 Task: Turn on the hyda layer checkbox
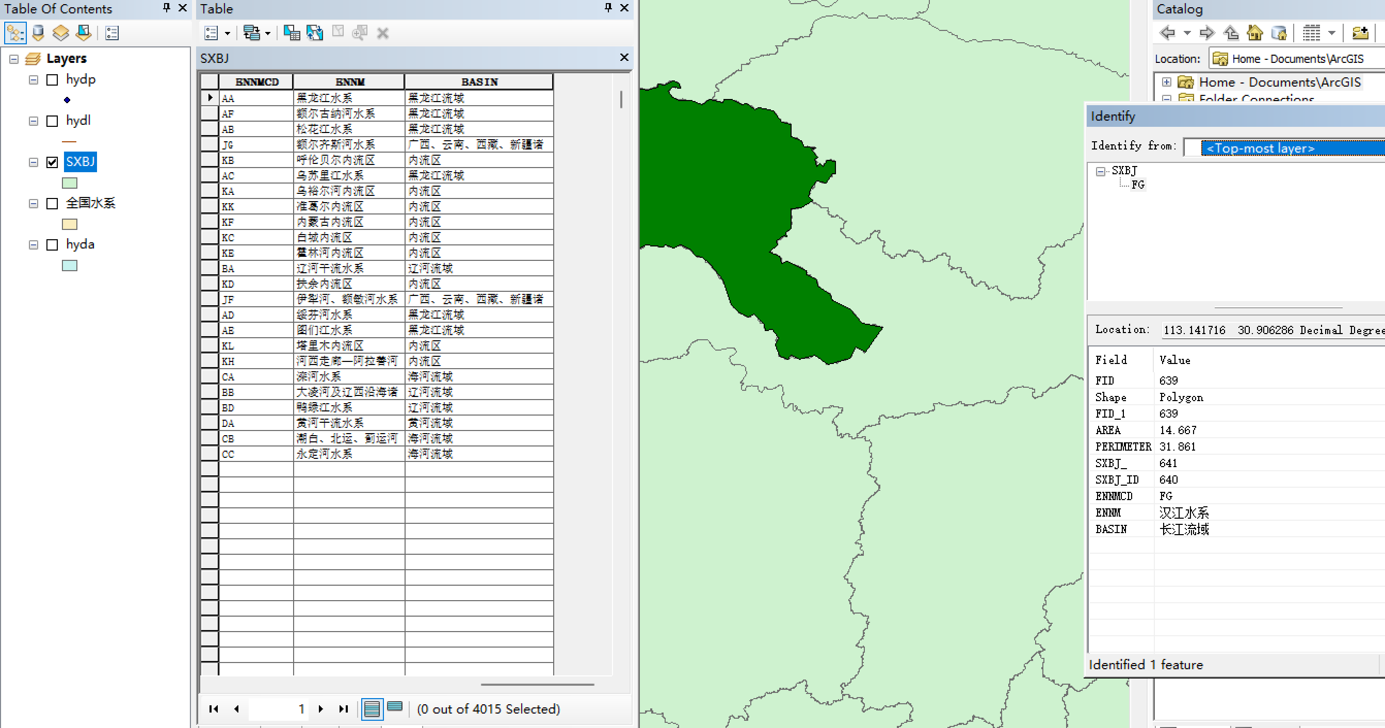pyautogui.click(x=52, y=245)
